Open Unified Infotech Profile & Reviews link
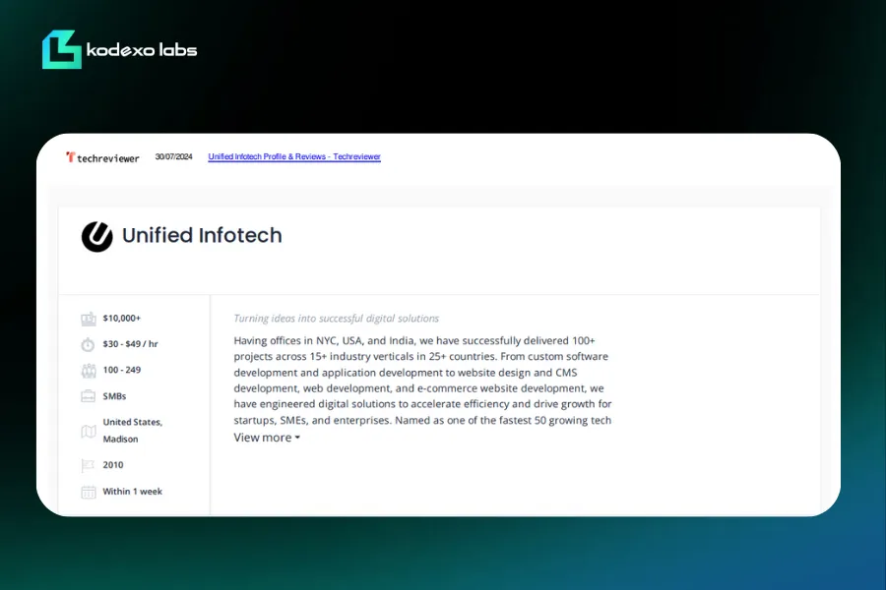The image size is (886, 590). [x=294, y=156]
